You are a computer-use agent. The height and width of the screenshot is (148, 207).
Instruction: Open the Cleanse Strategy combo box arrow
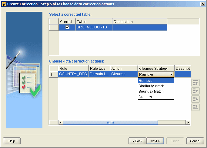171,74
